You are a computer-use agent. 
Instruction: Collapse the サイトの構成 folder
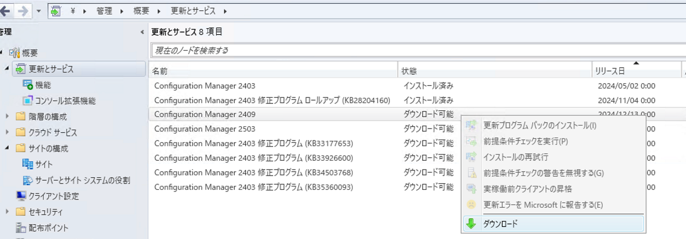(x=7, y=148)
